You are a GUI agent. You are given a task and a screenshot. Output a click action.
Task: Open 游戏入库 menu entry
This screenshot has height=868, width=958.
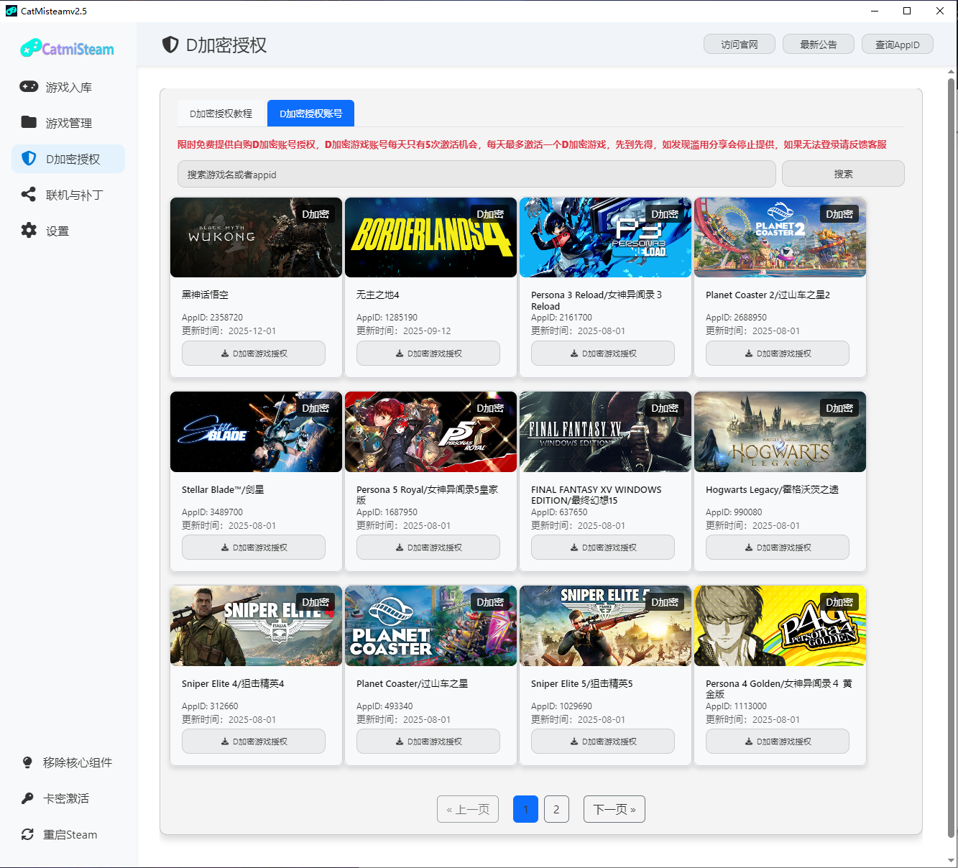(68, 87)
